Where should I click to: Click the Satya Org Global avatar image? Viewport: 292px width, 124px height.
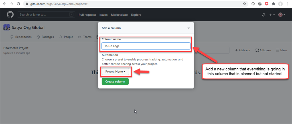pos(7,28)
